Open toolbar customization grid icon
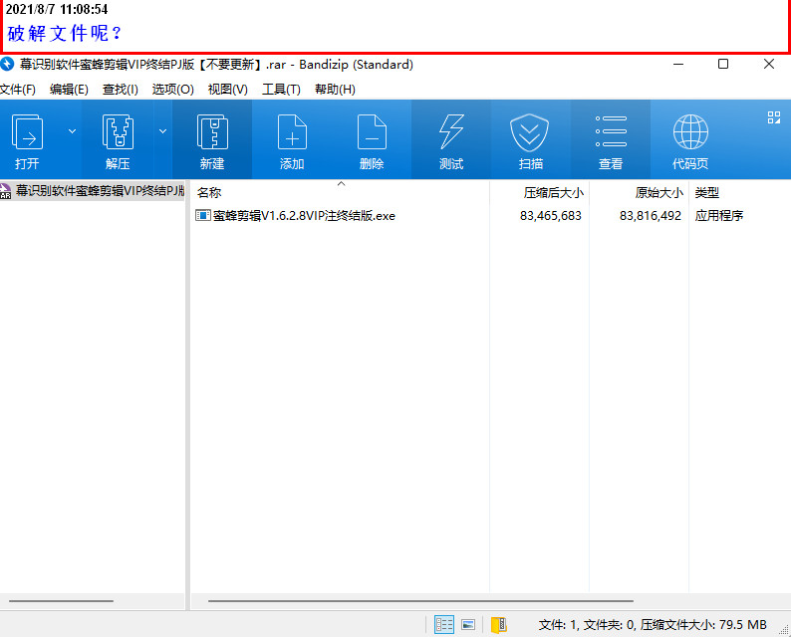 coord(774,117)
